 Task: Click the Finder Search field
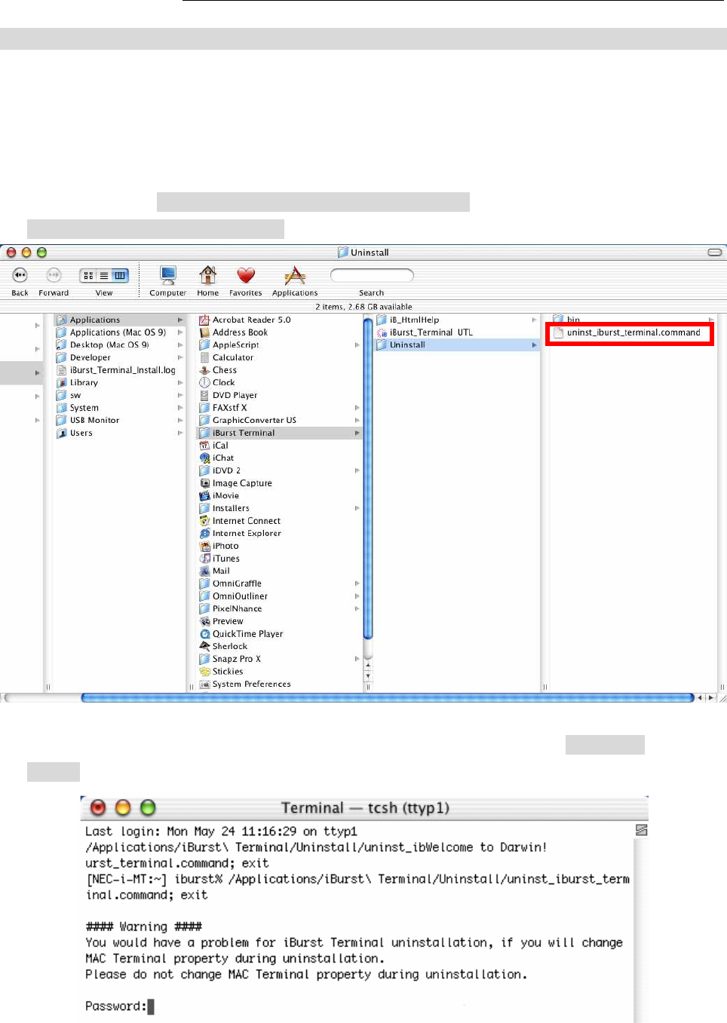point(372,275)
